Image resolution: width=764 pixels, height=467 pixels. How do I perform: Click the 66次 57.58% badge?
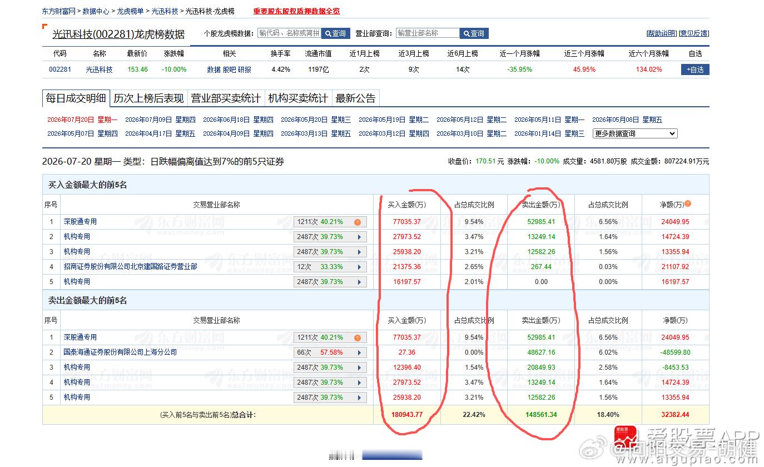[330, 352]
